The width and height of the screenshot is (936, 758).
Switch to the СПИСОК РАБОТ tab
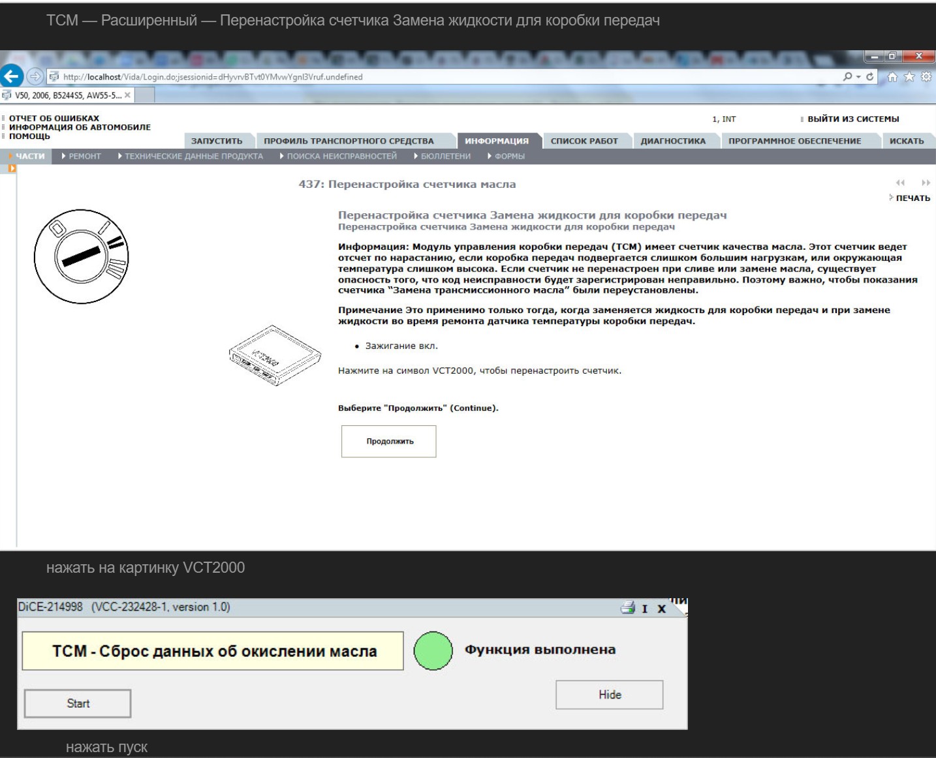point(584,141)
